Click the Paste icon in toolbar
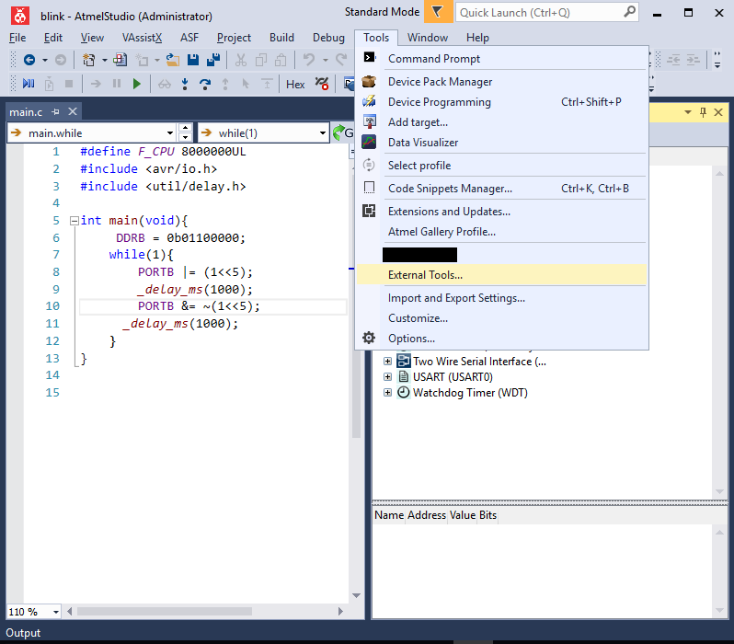734x644 pixels. (281, 60)
